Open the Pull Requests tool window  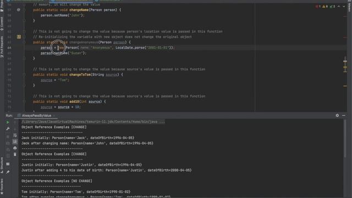point(2,47)
